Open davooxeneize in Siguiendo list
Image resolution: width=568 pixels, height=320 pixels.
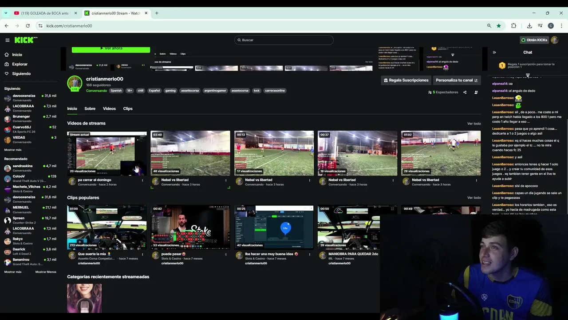tap(30, 98)
